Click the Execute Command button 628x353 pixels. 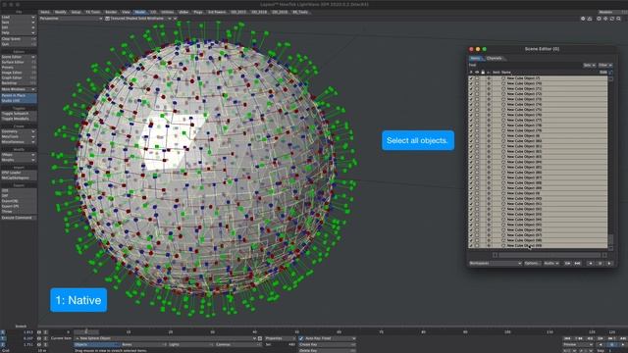pyautogui.click(x=19, y=218)
